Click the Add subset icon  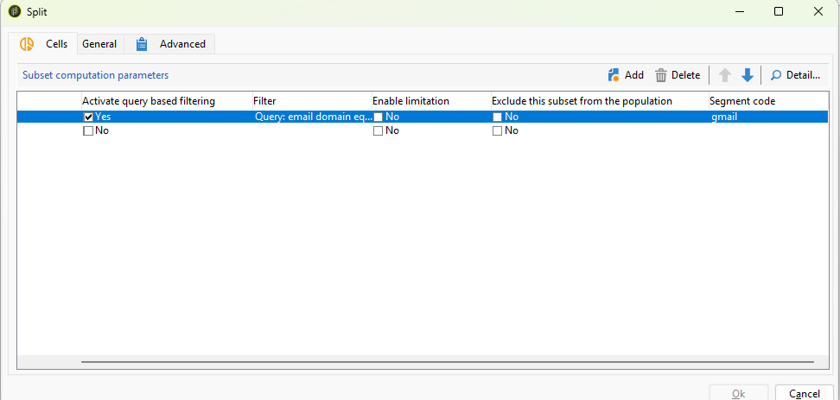point(614,75)
